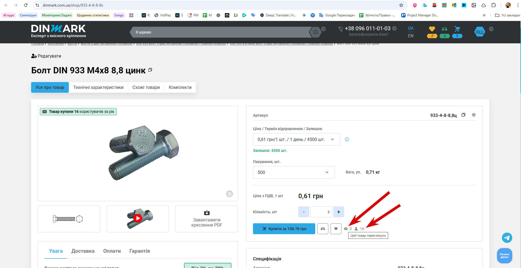Screen dimensions: 521x268
Task: Open the packaging quantity dropdown showing 500
Action: [x=294, y=172]
